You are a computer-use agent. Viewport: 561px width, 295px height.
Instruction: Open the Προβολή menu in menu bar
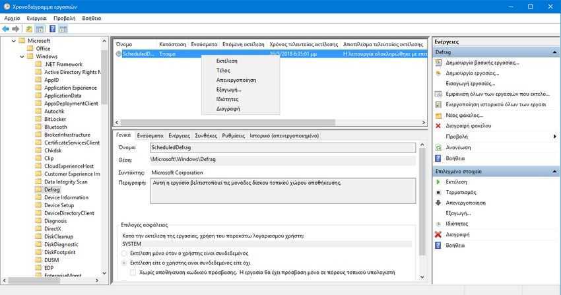tap(65, 18)
